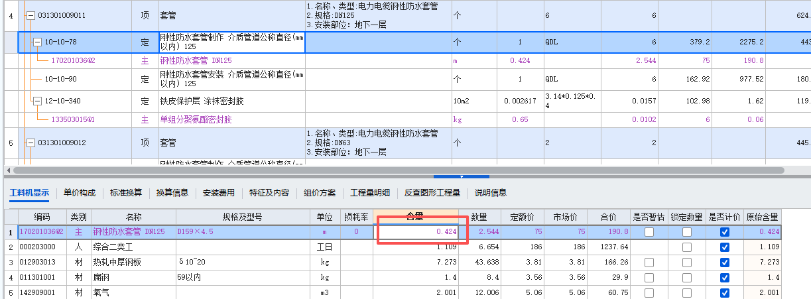This screenshot has width=811, height=299.
Task: Select the 17020103@2 material code in upper table
Action: pos(74,60)
